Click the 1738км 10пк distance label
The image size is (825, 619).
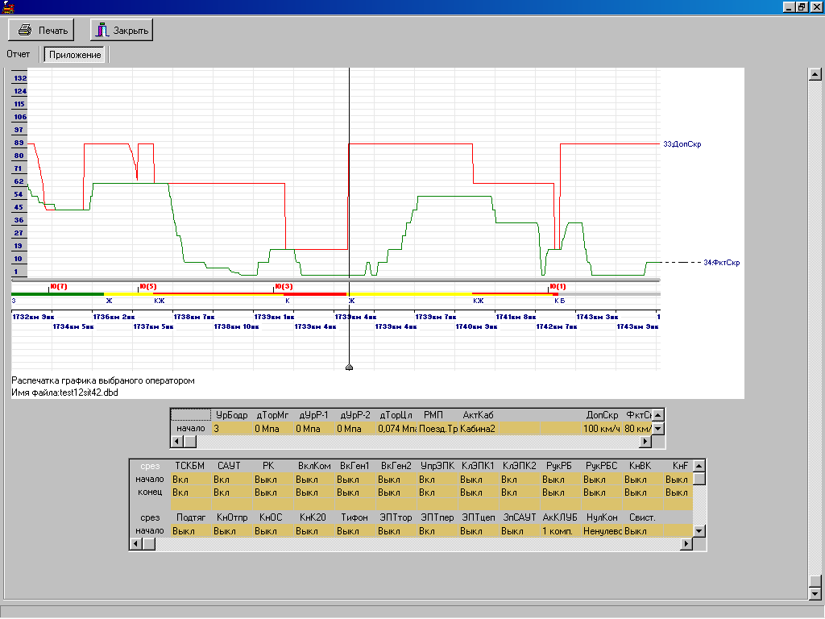coord(236,327)
